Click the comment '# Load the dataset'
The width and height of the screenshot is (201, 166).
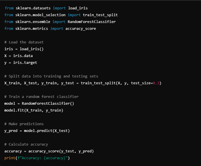(x=24, y=42)
